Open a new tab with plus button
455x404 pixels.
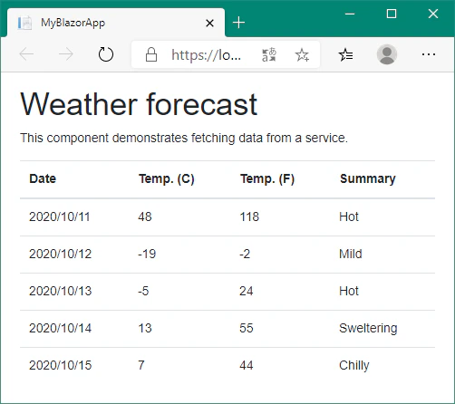click(238, 23)
